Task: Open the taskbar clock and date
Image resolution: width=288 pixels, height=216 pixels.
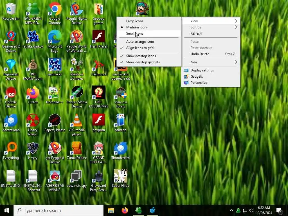Action: pyautogui.click(x=264, y=210)
